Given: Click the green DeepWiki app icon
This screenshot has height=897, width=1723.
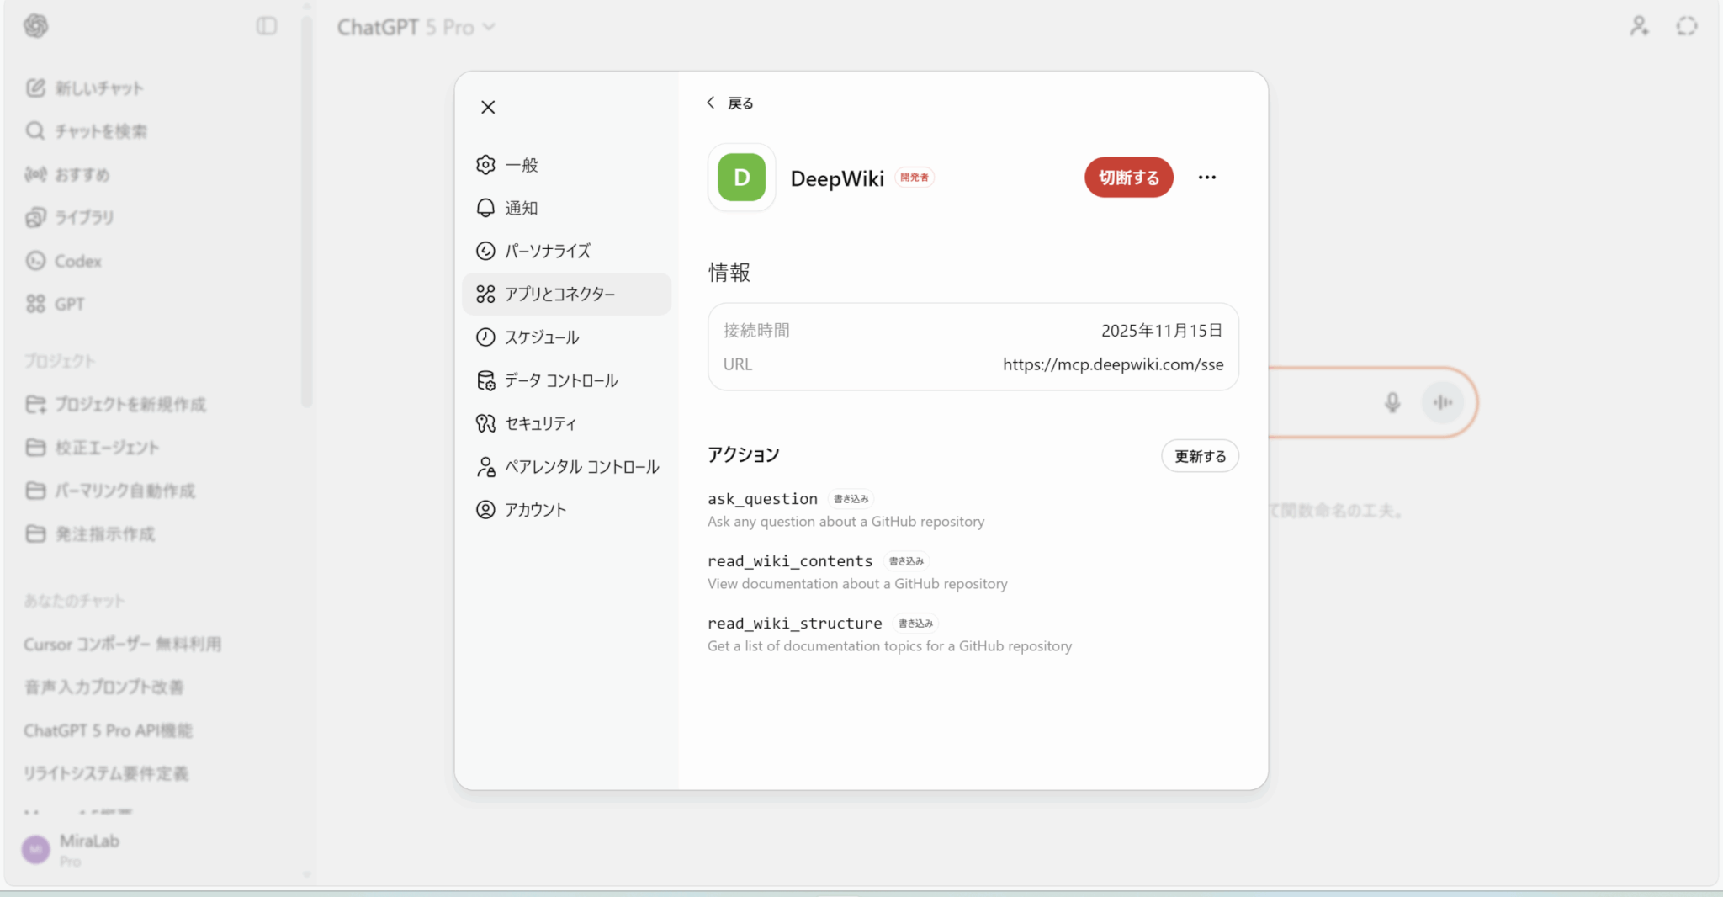Looking at the screenshot, I should [x=741, y=178].
